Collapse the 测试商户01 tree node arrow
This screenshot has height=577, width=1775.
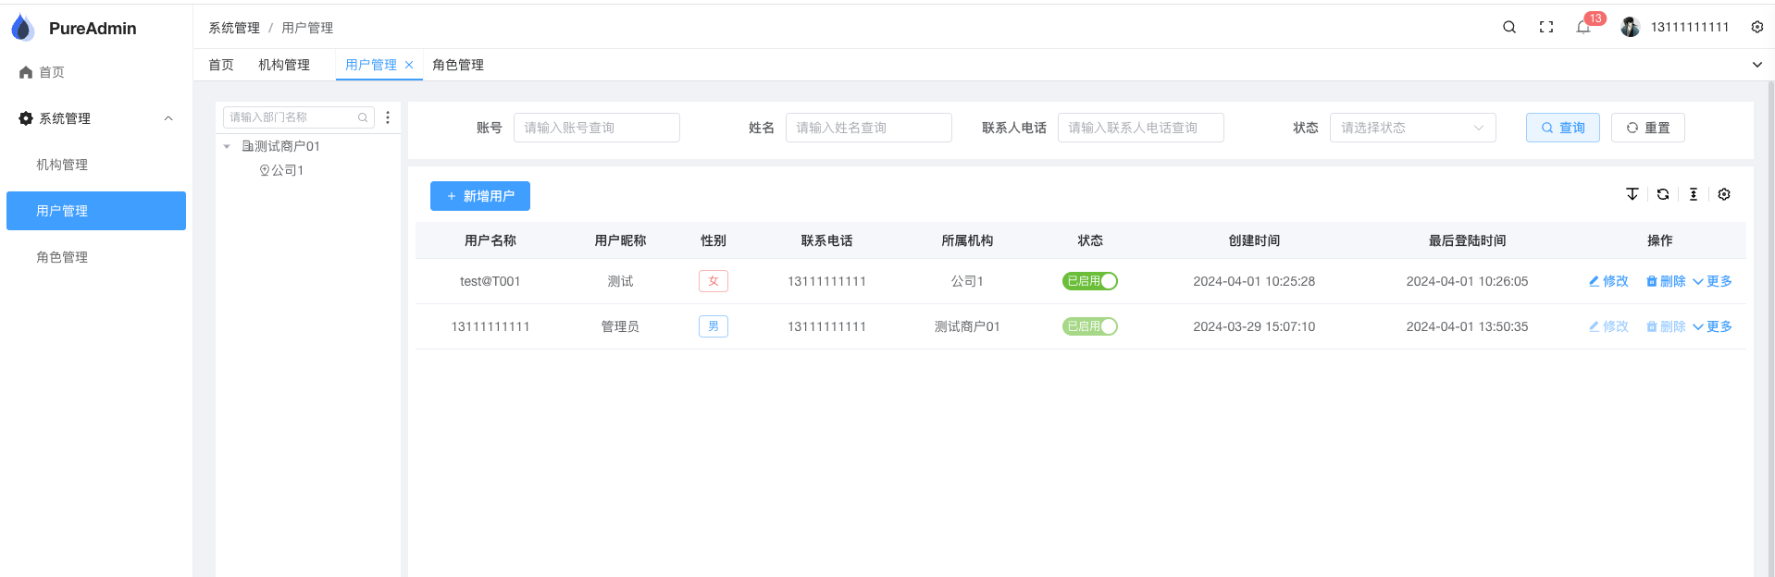[227, 146]
